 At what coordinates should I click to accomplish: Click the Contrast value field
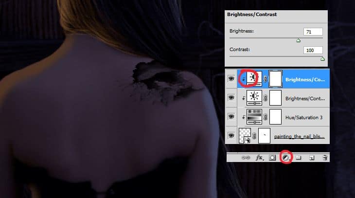pyautogui.click(x=313, y=50)
